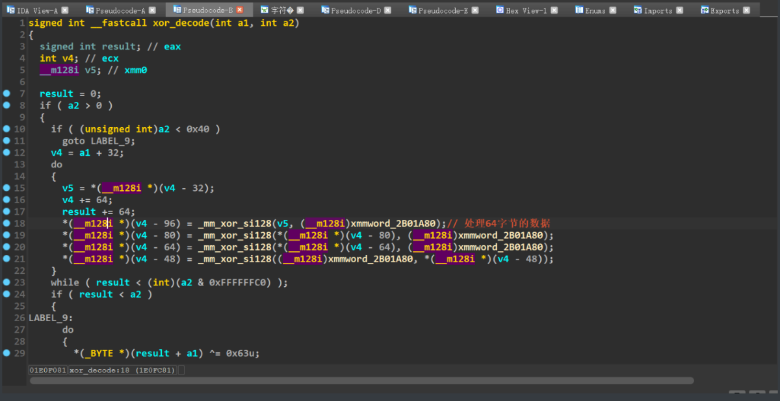
Task: Toggle breakpoint dot on line 10
Action: [x=6, y=128]
